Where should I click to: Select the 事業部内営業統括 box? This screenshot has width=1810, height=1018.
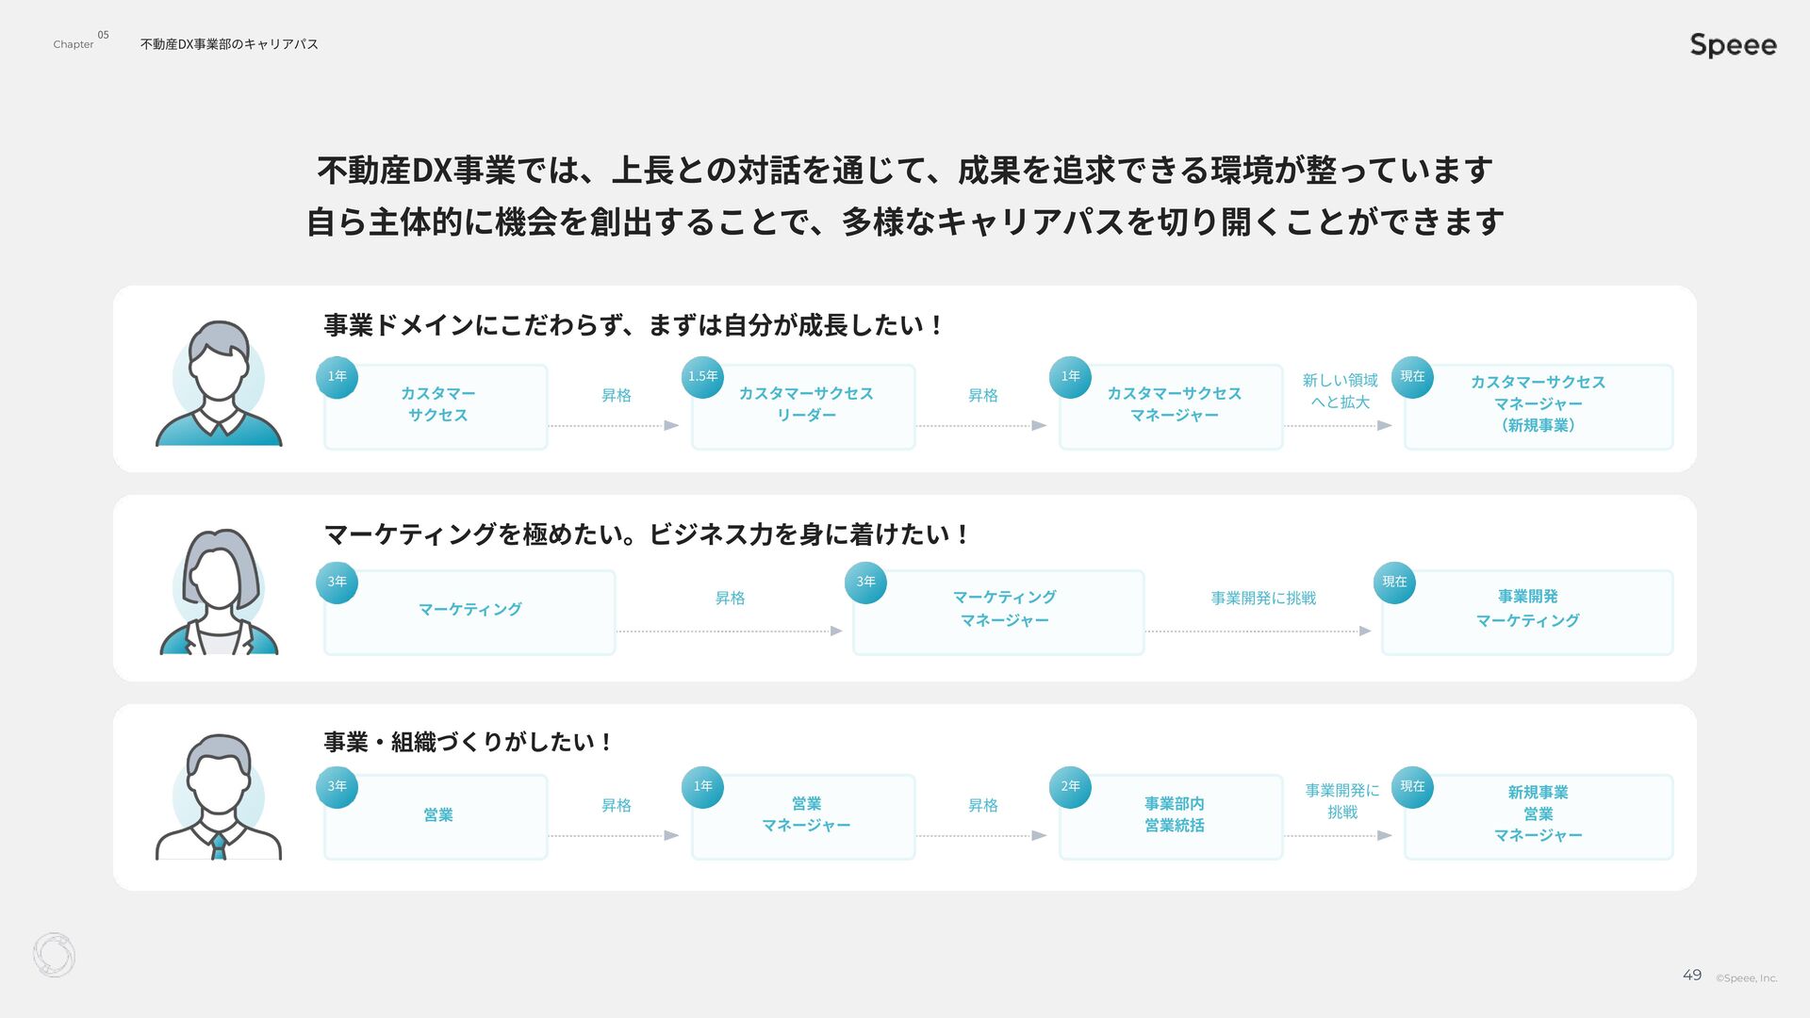click(x=1172, y=816)
